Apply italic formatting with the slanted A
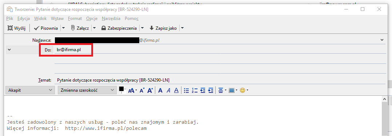This screenshot has width=392, height=136. click(168, 90)
